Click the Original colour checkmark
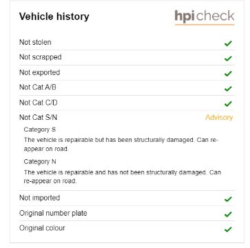250x248 pixels. click(x=228, y=229)
